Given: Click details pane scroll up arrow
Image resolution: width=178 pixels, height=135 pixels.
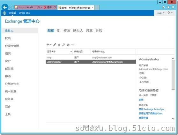Looking at the screenshot, I should pyautogui.click(x=173, y=58).
